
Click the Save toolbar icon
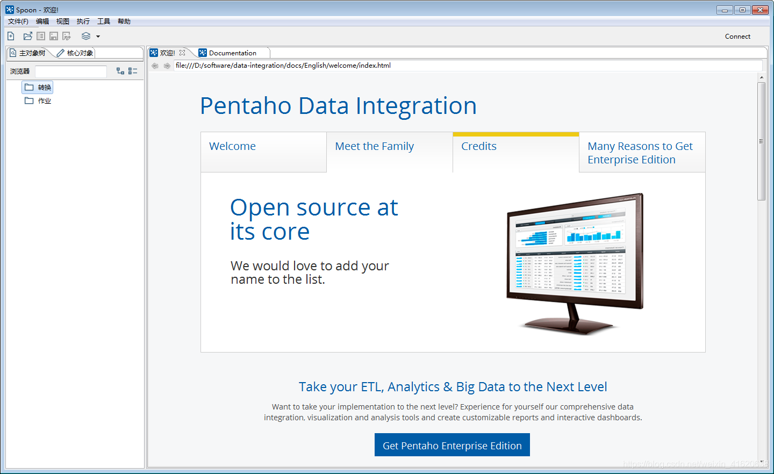[54, 36]
